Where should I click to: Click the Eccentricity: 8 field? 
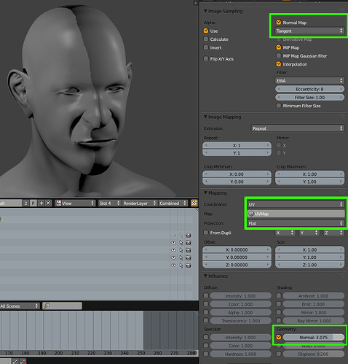pos(309,89)
